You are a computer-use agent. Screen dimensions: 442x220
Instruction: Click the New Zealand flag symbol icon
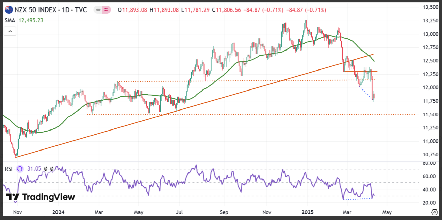click(9, 9)
